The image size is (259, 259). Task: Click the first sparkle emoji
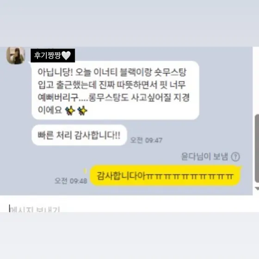pyautogui.click(x=70, y=111)
